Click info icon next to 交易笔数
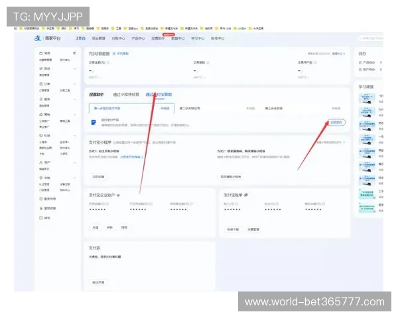 click(208, 62)
